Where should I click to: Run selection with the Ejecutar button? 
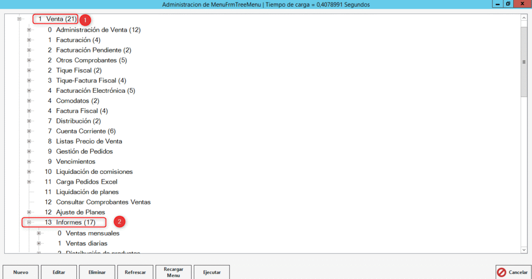tap(212, 272)
